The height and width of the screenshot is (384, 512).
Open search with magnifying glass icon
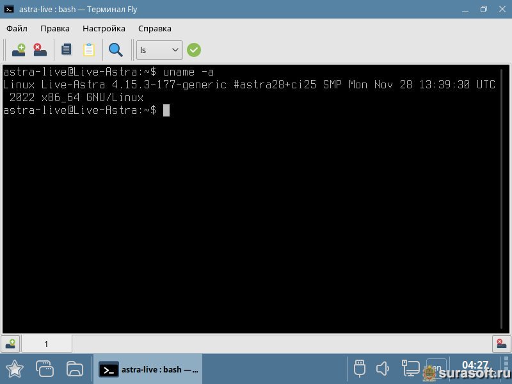[x=116, y=50]
